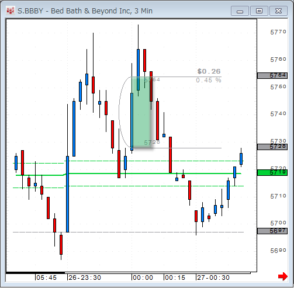The width and height of the screenshot is (294, 288).
Task: Click the 5764 label inside the chart
Action: pos(152,79)
